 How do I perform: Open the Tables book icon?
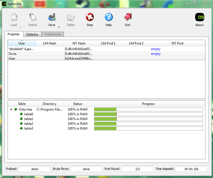coord(71,17)
